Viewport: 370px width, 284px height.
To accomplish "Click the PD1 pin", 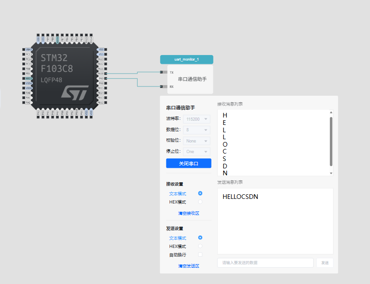I will pos(27,74).
